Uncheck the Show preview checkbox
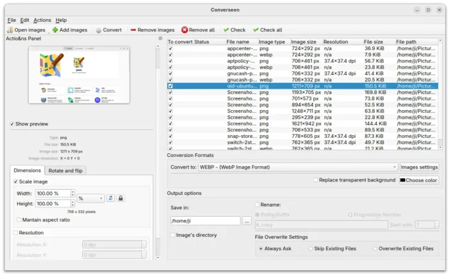 click(12, 124)
